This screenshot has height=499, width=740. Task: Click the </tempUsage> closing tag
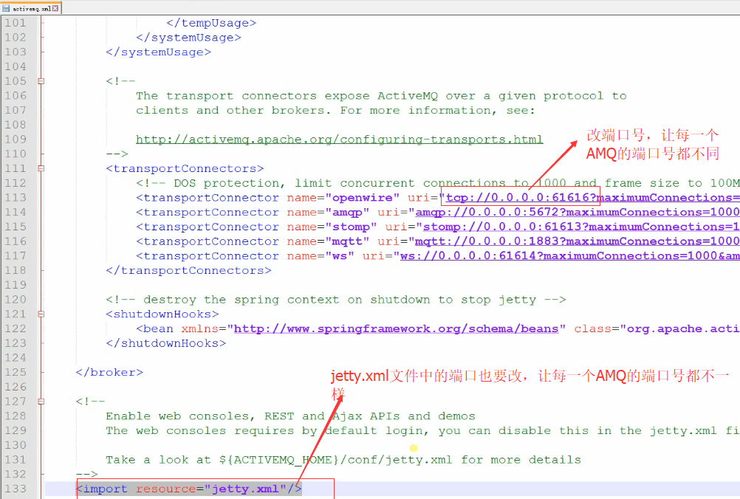[211, 23]
